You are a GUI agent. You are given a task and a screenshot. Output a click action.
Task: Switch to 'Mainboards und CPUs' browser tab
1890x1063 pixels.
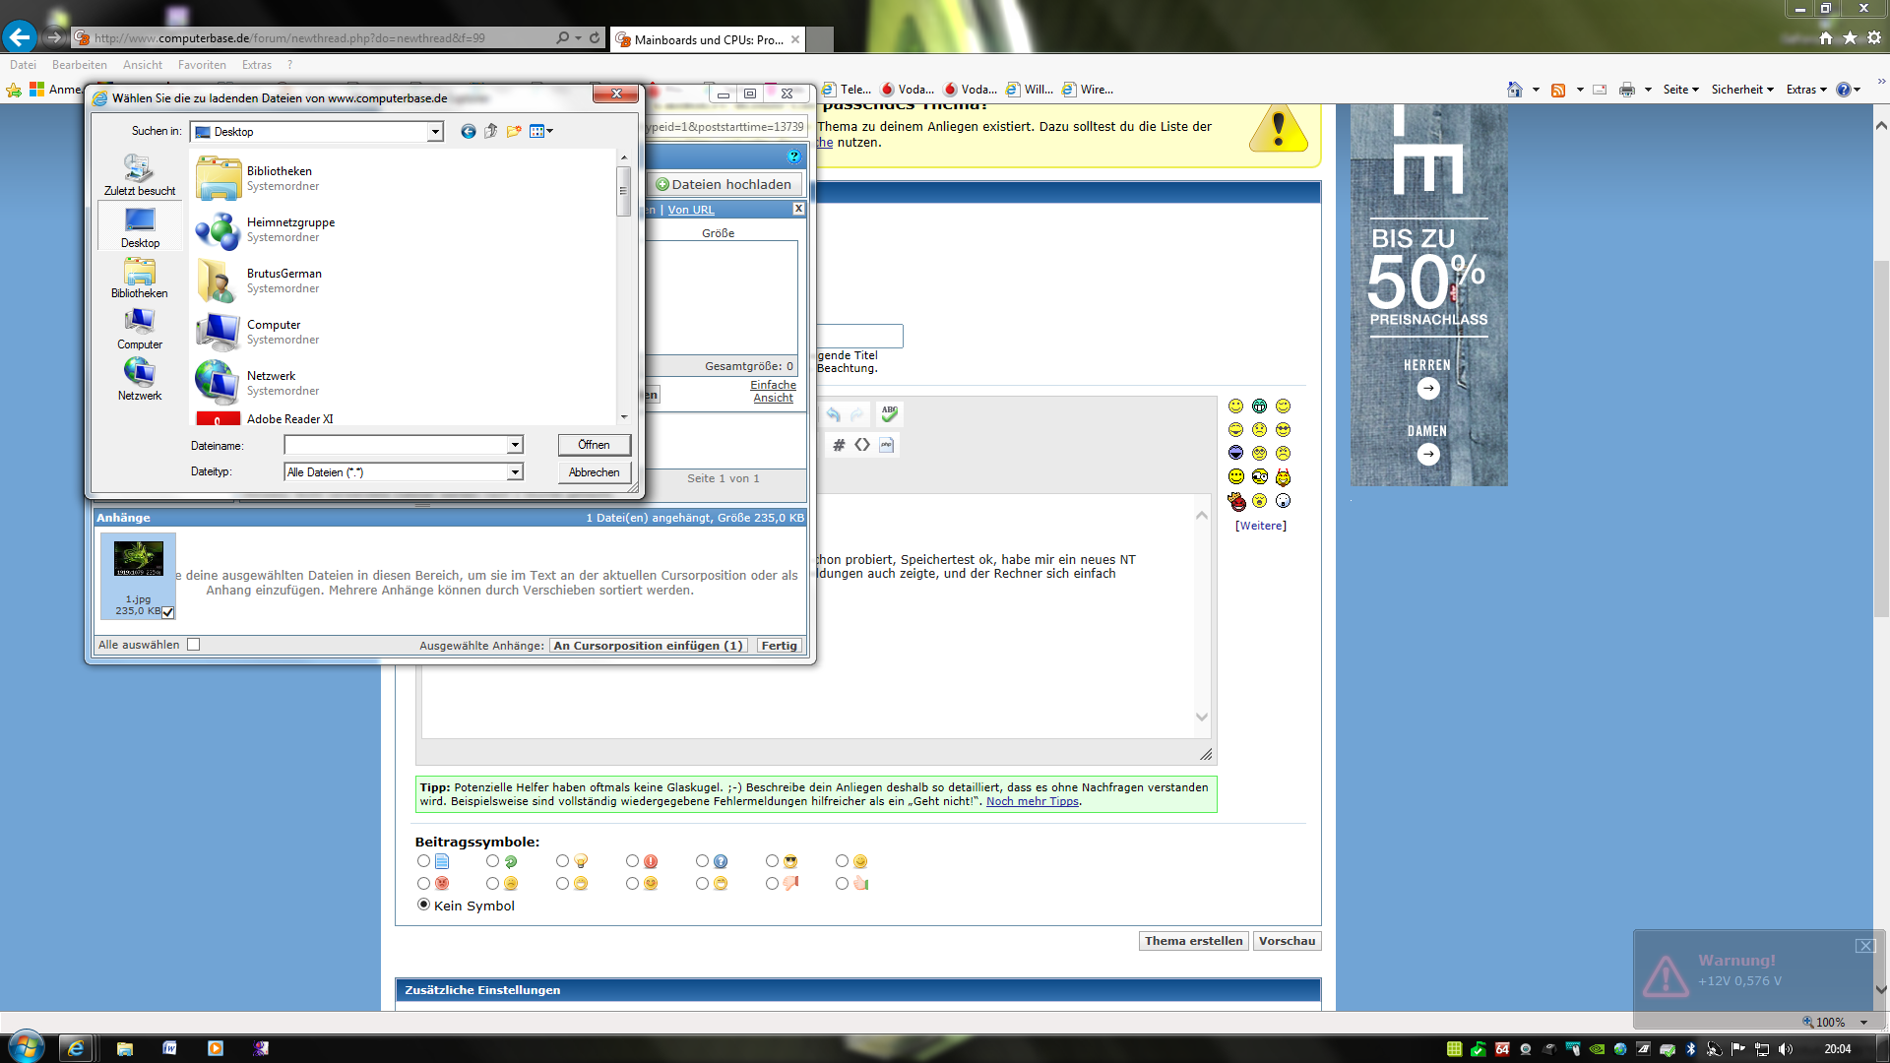click(707, 39)
